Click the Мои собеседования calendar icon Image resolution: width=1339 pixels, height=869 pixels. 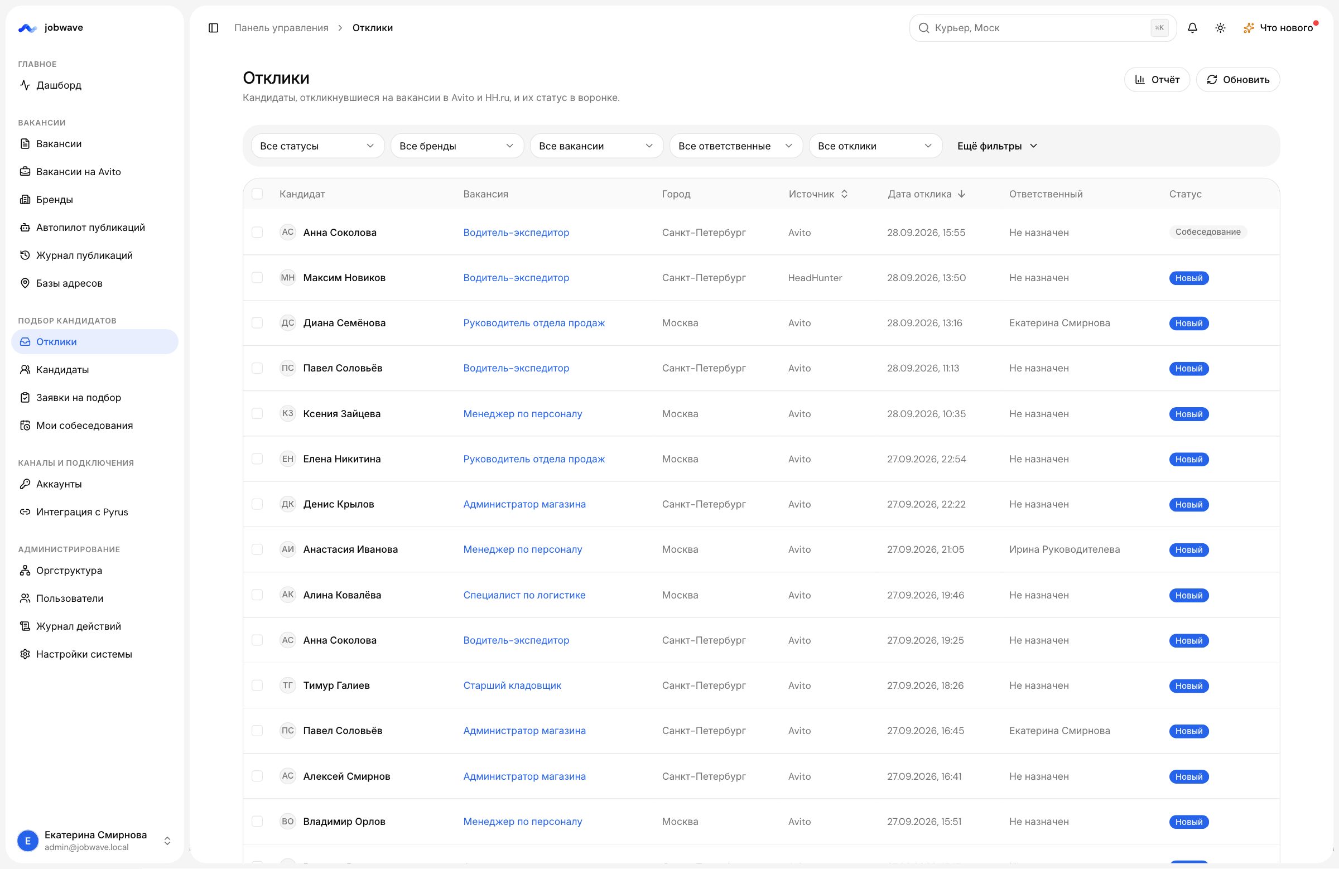click(x=25, y=425)
